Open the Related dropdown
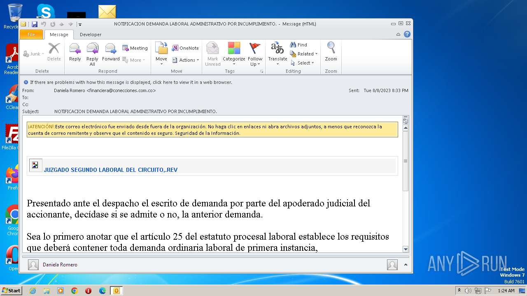Screen dimensions: 527x296 [x=304, y=54]
